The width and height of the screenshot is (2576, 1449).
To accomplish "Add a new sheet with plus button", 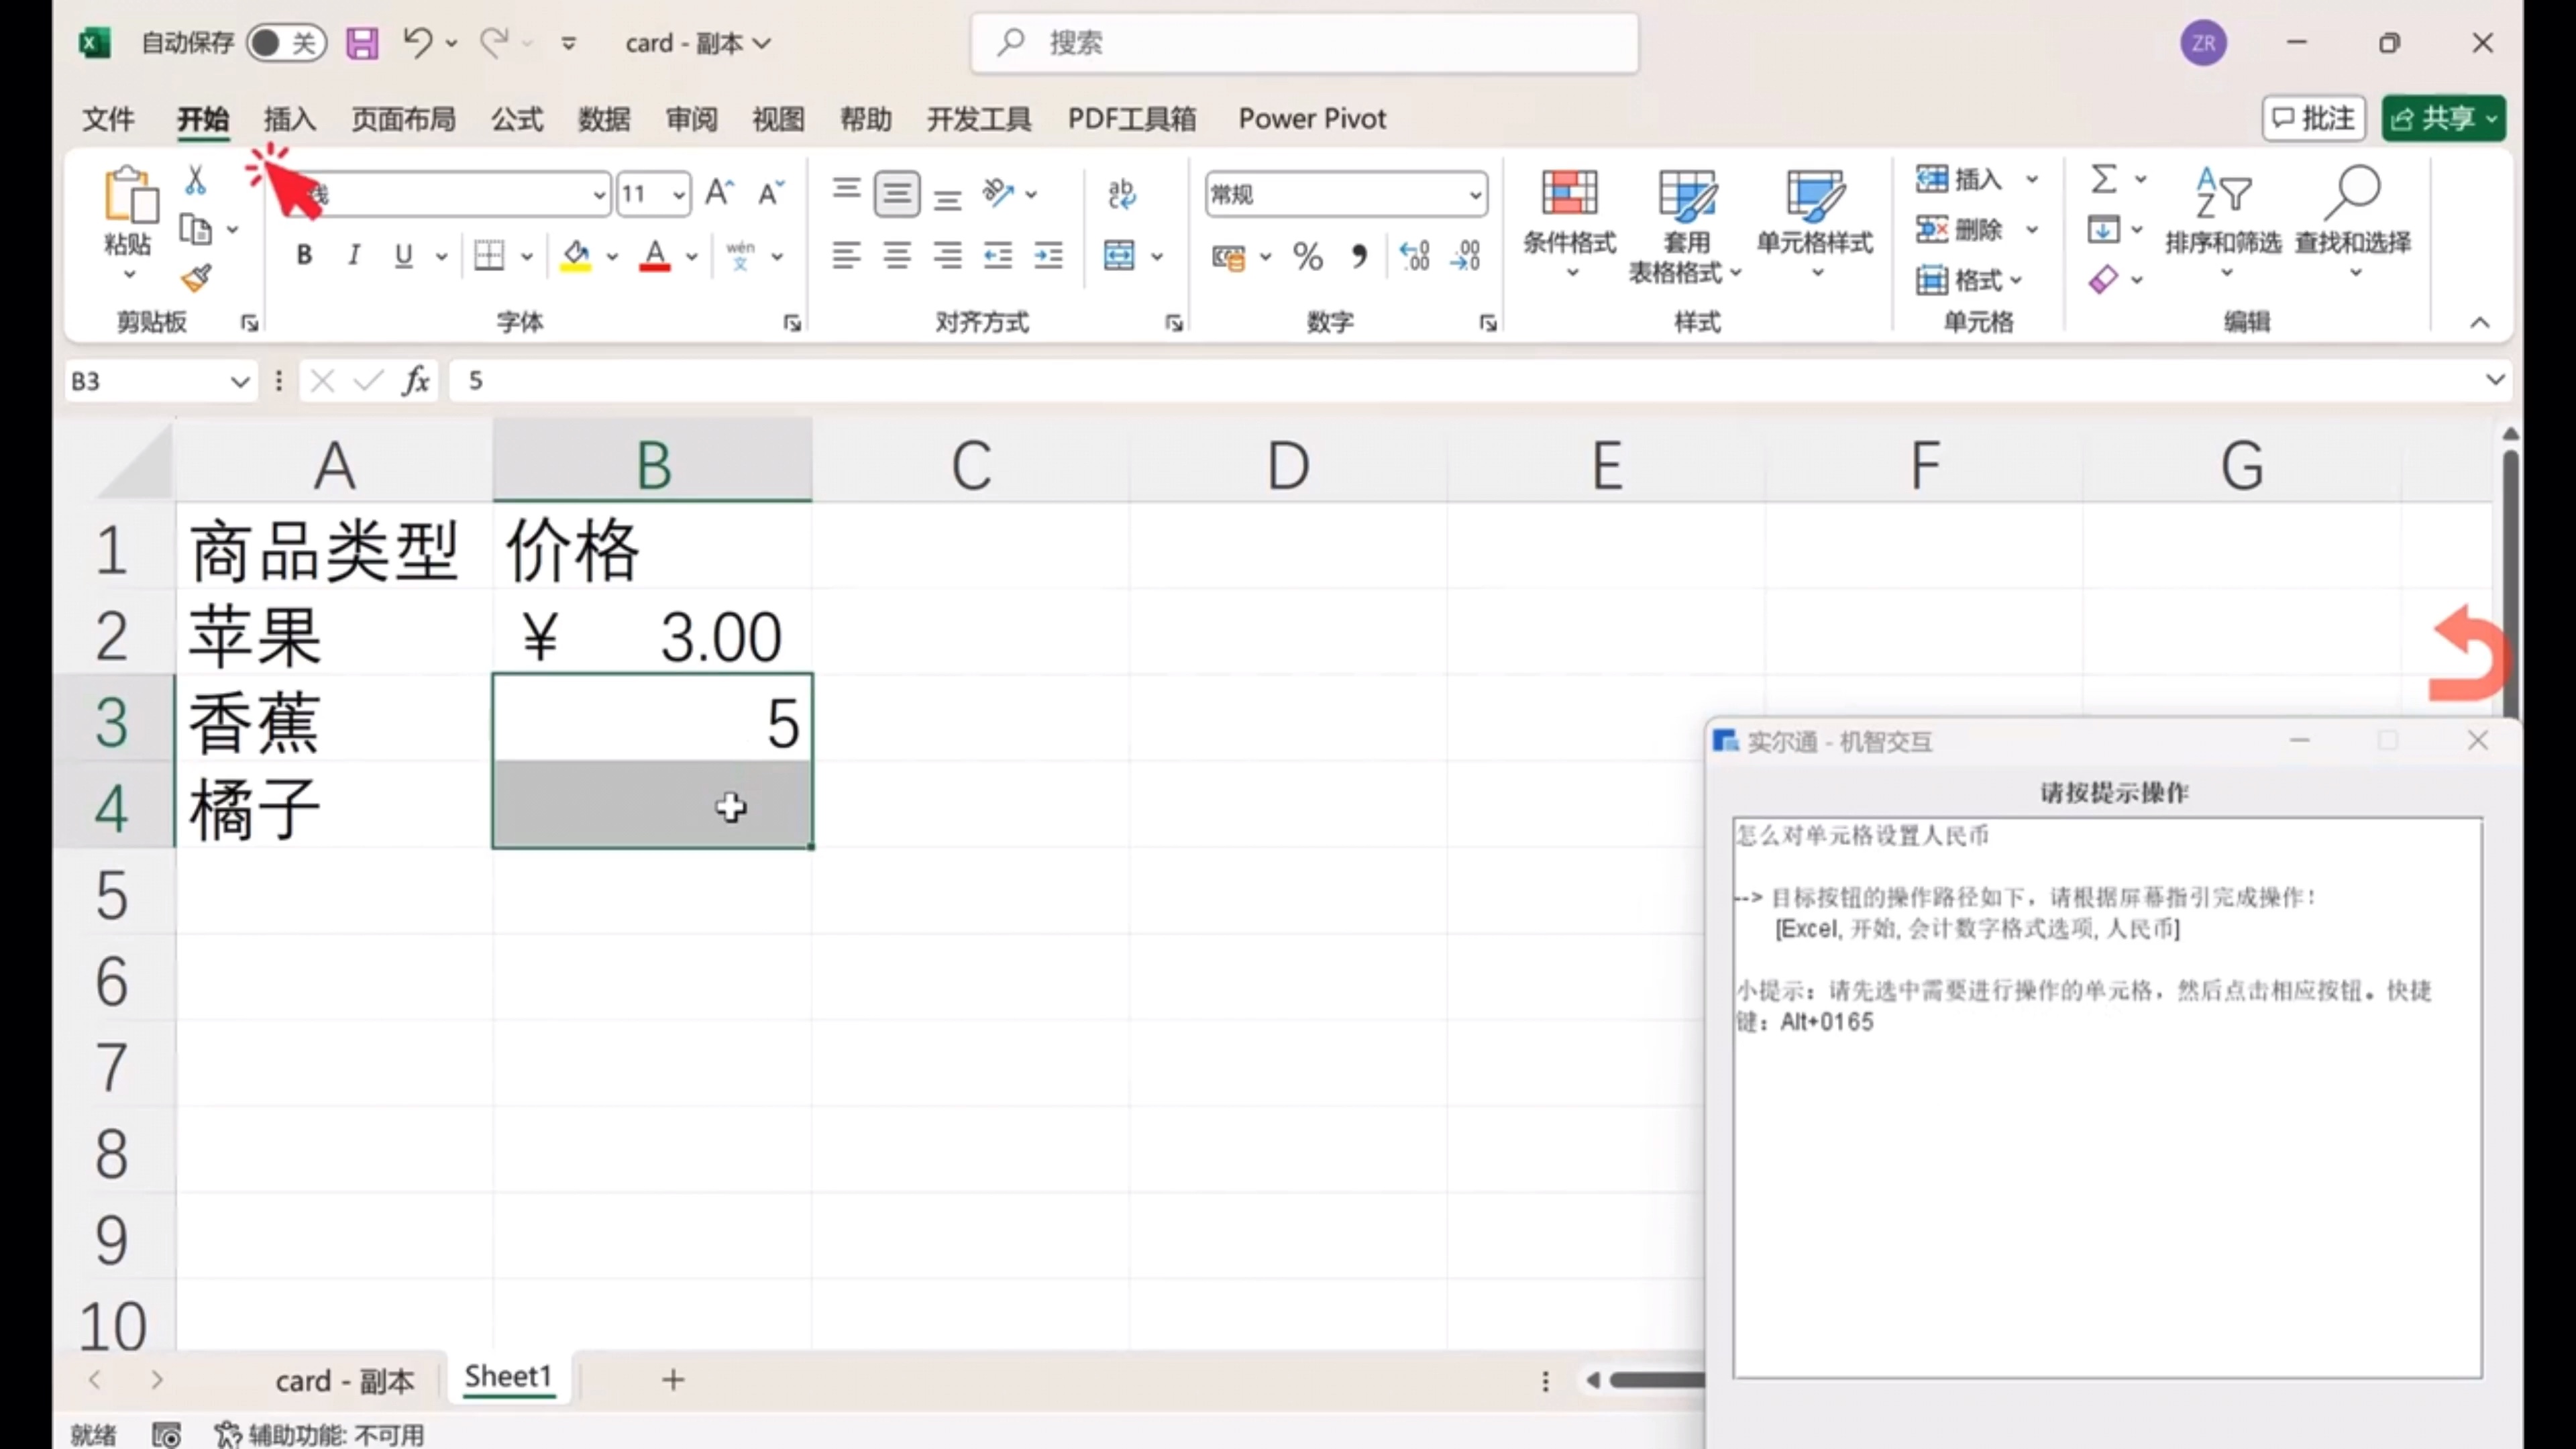I will 673,1380.
